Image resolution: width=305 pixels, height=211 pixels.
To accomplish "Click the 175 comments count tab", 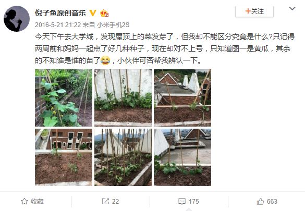I will pos(189,202).
